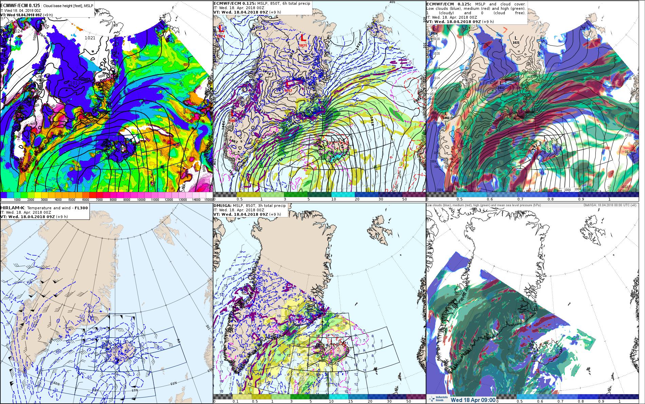Open the ECMWF cloud base height map

pos(107,102)
